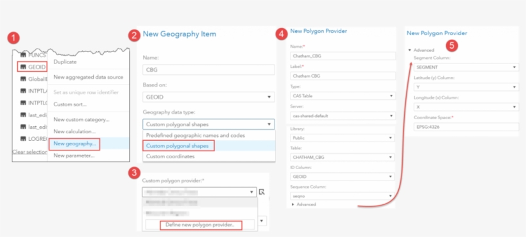The height and width of the screenshot is (237, 526).
Task: Choose New parameter... menu entry
Action: [x=74, y=156]
